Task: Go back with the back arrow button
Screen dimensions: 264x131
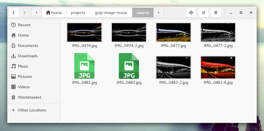Action: click(x=14, y=13)
